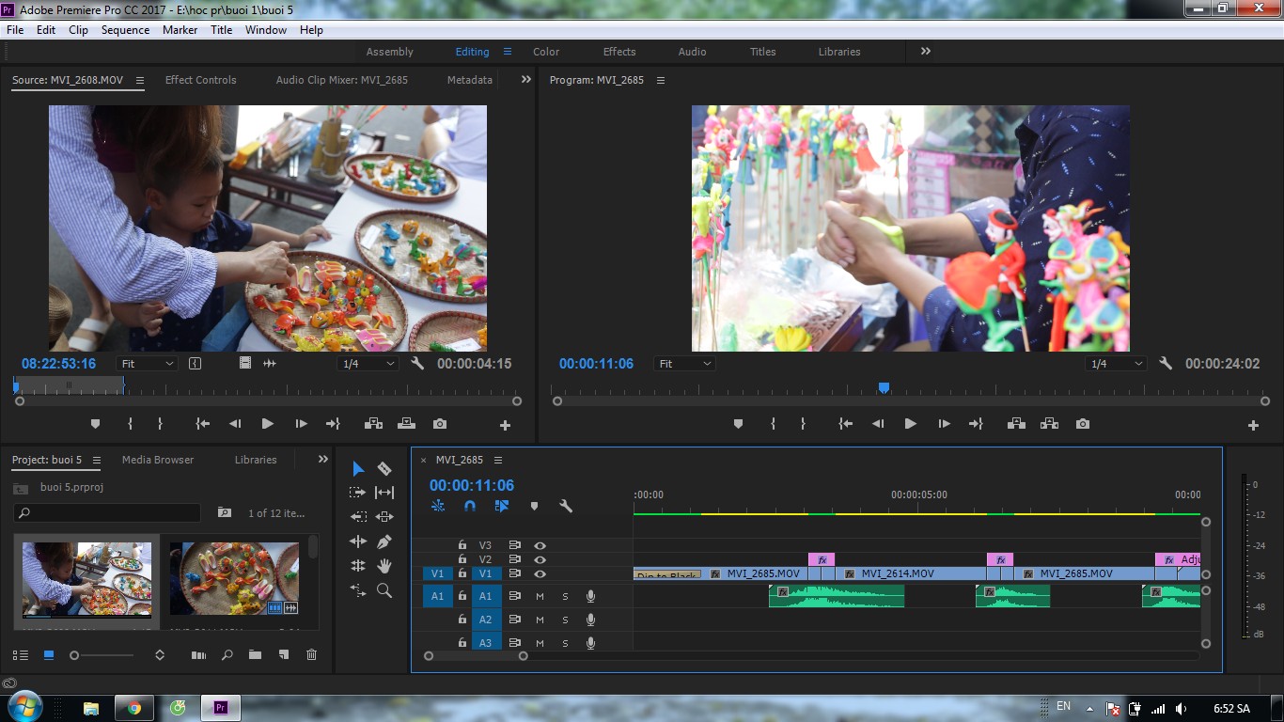
Task: Select the Razor tool
Action: (x=384, y=468)
